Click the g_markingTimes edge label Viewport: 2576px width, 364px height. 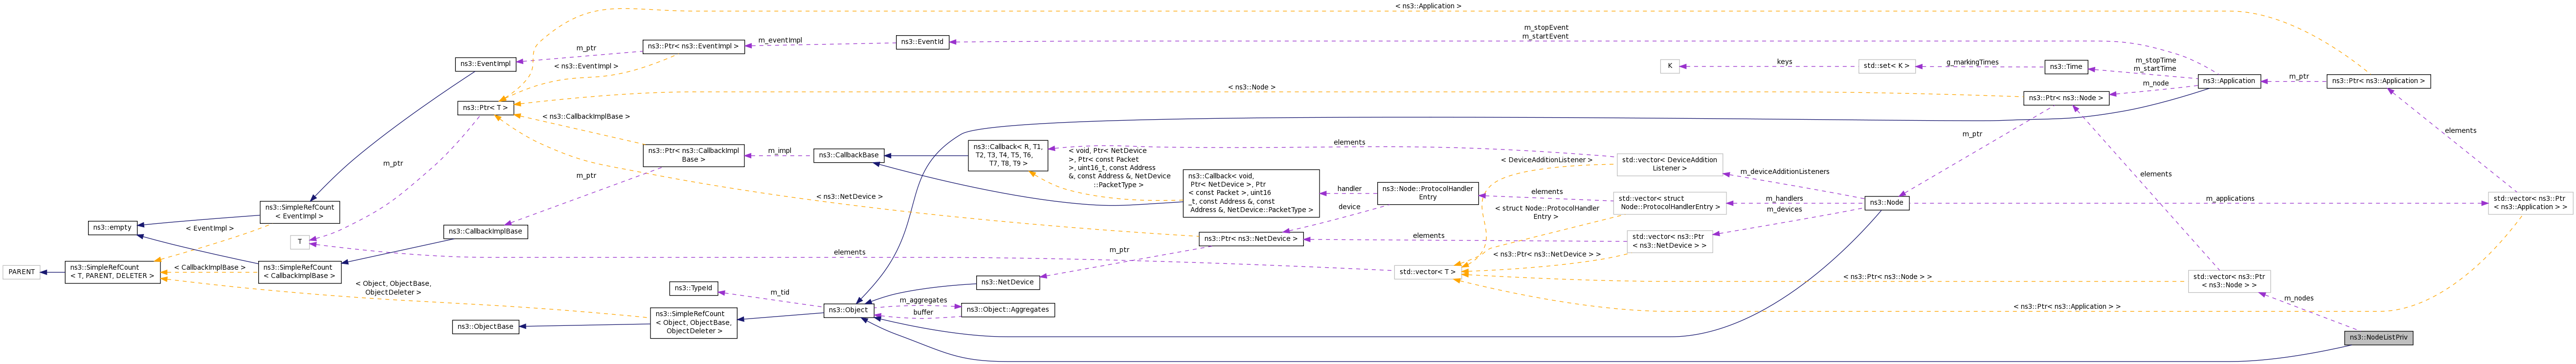tap(1972, 62)
